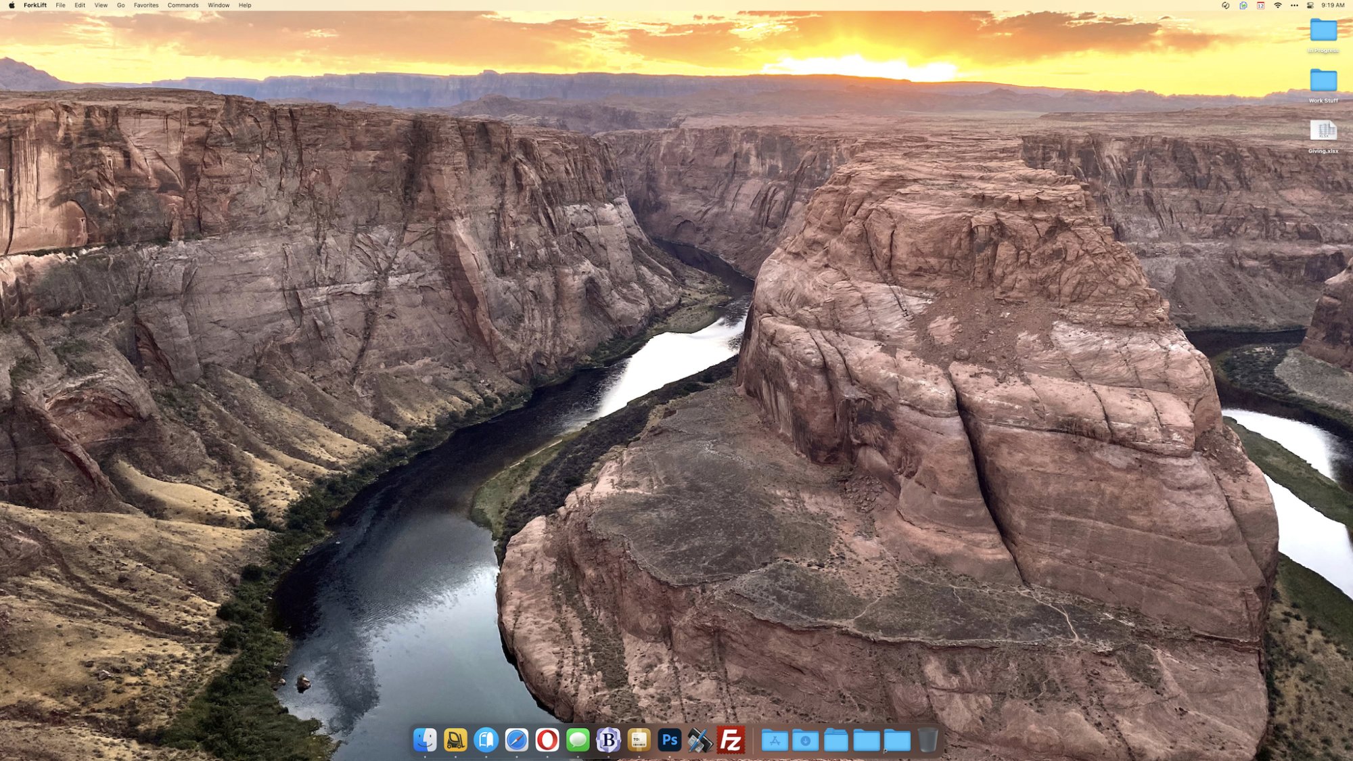Viewport: 1353px width, 761px height.
Task: Open the ForkLift application menu
Action: 35,5
